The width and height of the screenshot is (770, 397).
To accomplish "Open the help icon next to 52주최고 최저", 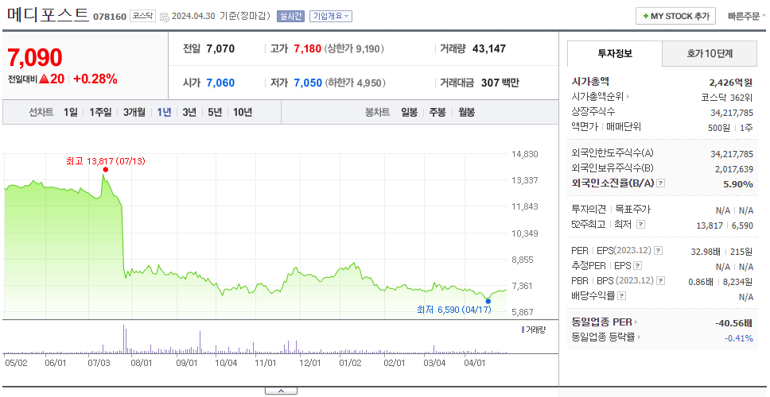I will point(640,225).
